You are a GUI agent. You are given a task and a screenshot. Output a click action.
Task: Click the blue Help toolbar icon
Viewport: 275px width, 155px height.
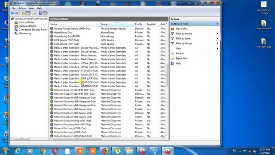click(x=40, y=13)
